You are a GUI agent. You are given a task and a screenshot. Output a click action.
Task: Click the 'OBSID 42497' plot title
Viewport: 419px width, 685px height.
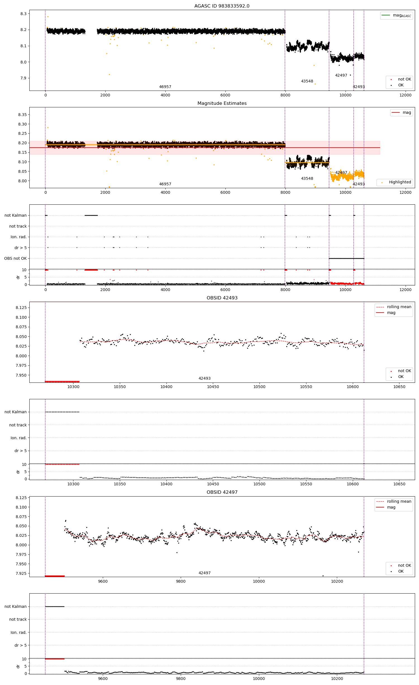[222, 492]
